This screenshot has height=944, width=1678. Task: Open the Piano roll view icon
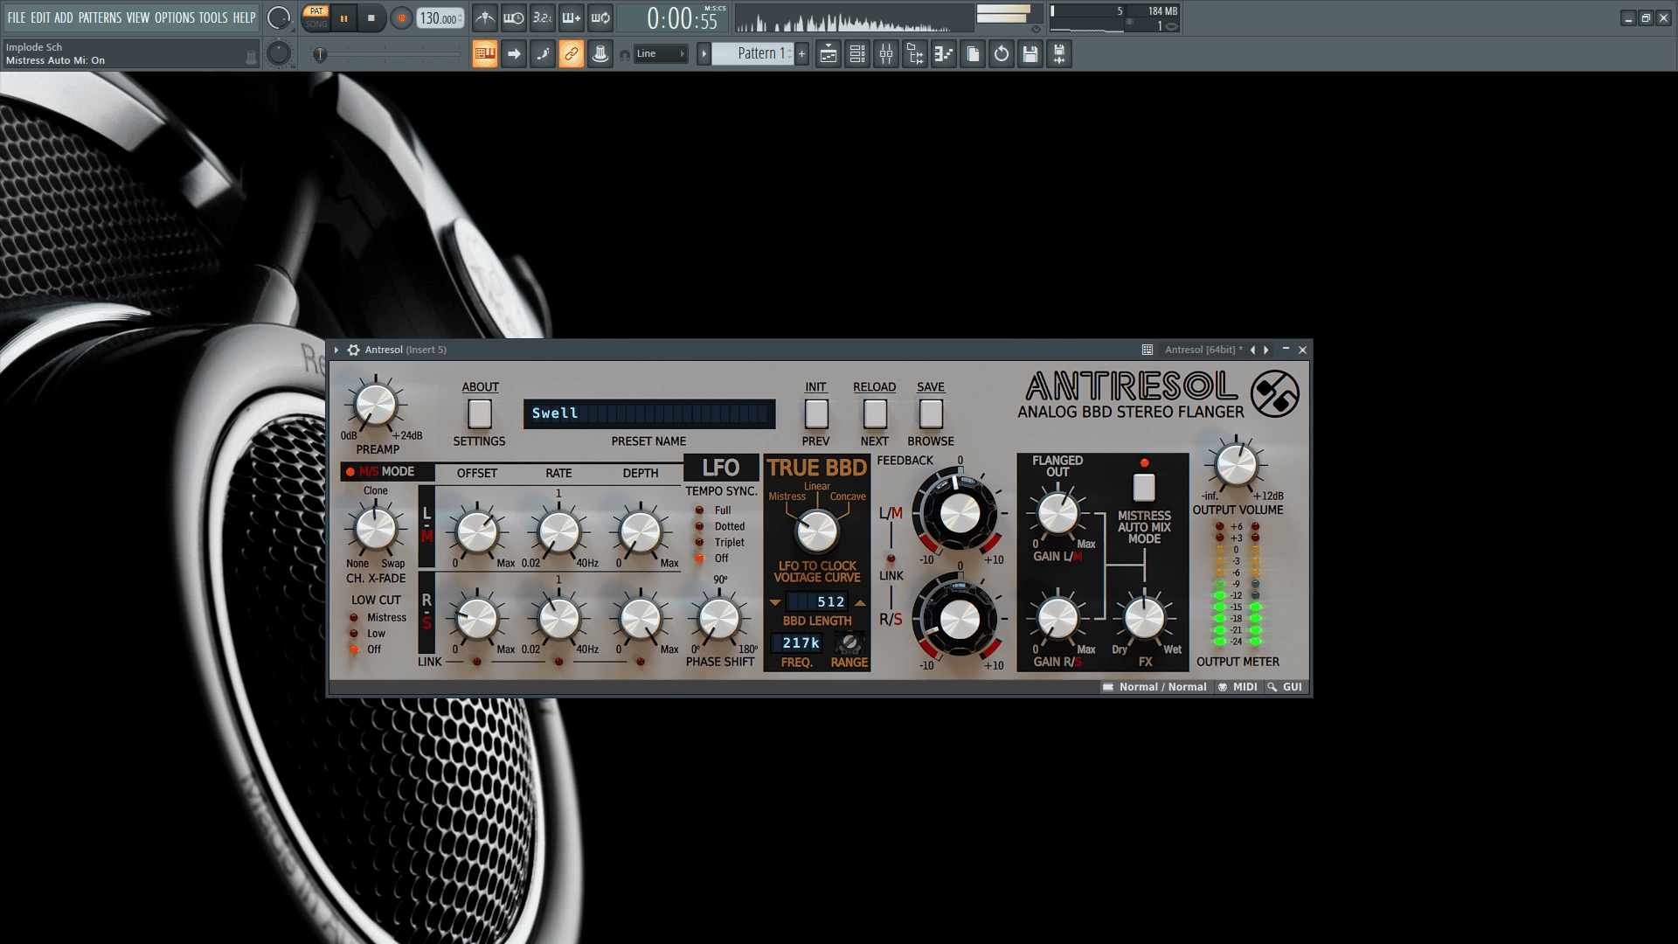pos(944,54)
